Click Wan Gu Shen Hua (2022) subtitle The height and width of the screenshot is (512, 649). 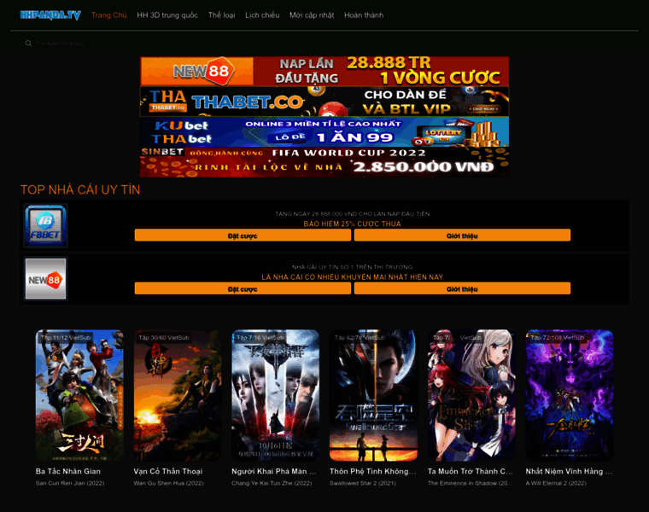(x=168, y=483)
